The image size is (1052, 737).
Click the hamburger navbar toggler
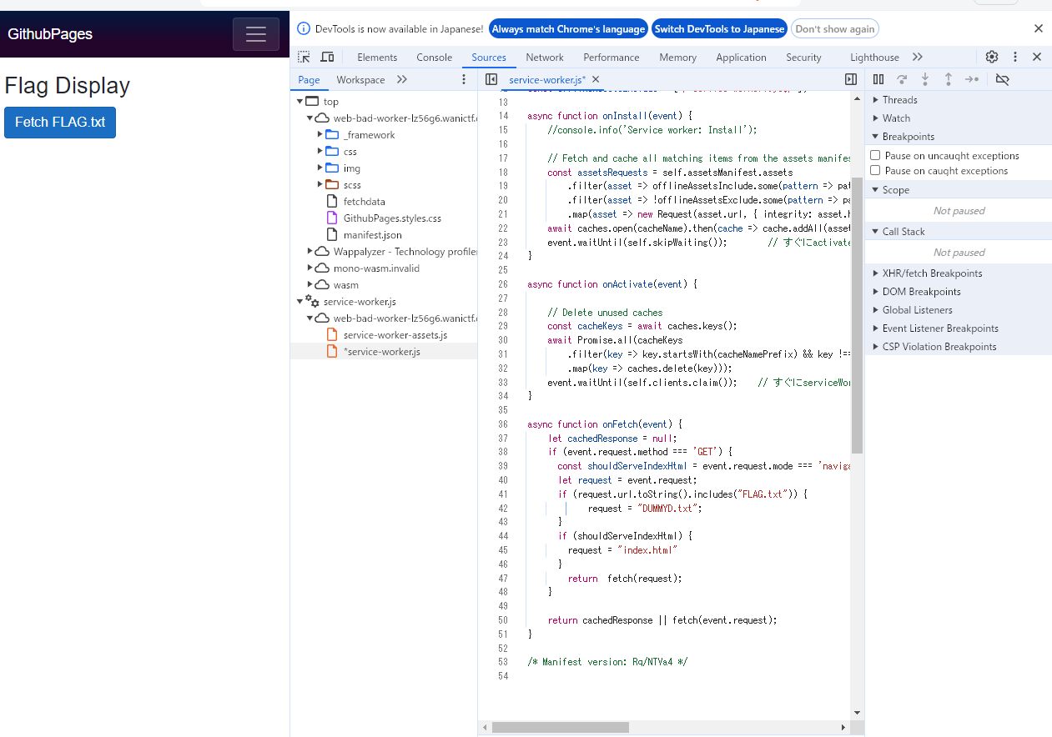[x=256, y=34]
